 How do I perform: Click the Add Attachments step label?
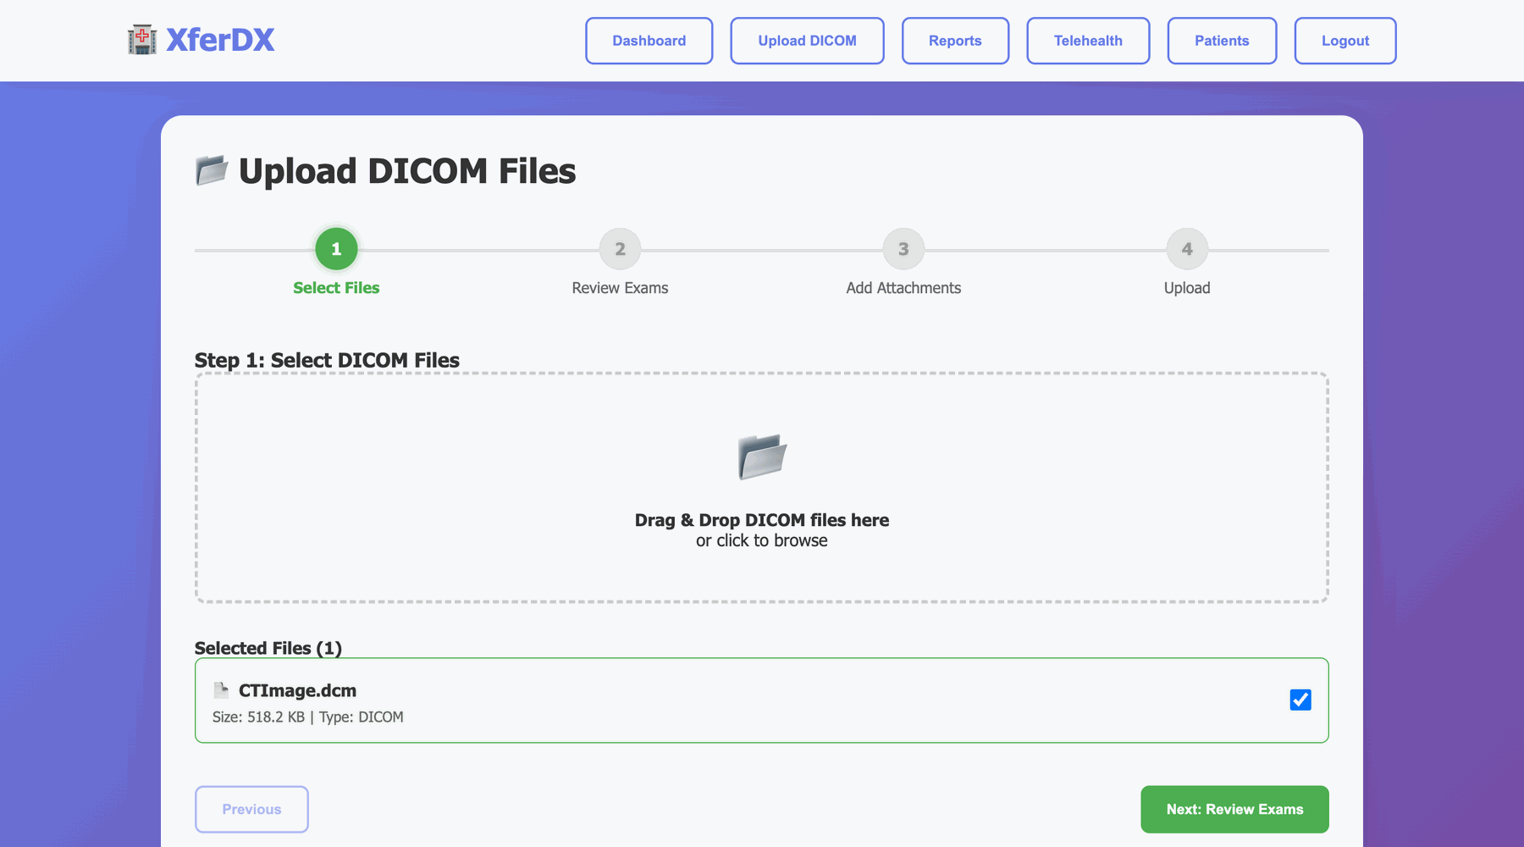(903, 288)
